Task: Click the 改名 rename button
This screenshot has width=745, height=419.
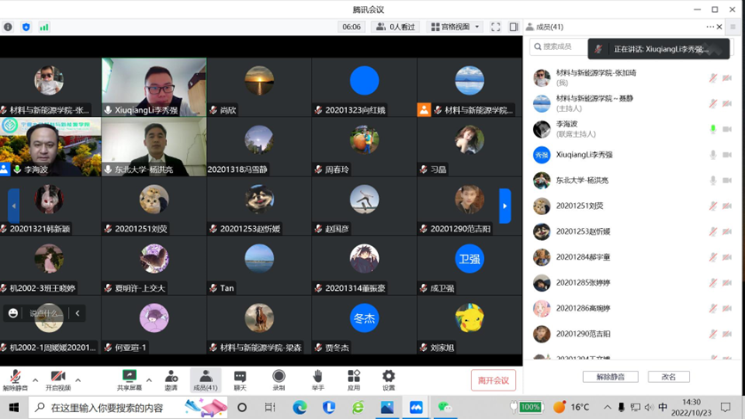Action: pos(668,377)
